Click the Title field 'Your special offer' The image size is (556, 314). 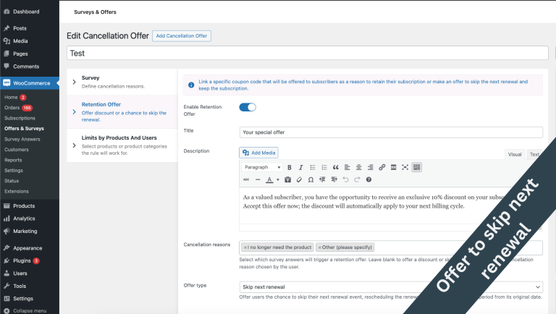[391, 132]
